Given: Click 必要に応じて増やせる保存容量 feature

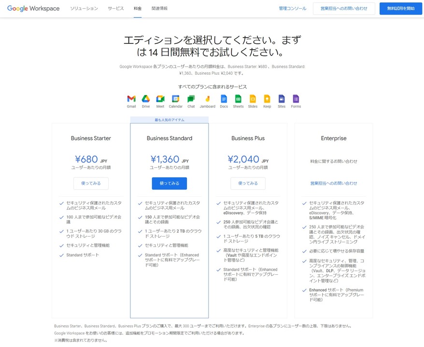Looking at the screenshot, I should click(337, 251).
